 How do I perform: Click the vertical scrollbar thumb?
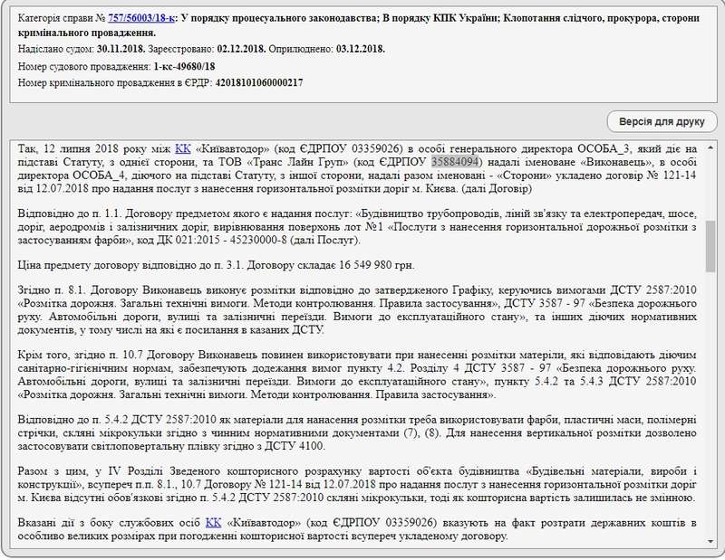[x=710, y=245]
